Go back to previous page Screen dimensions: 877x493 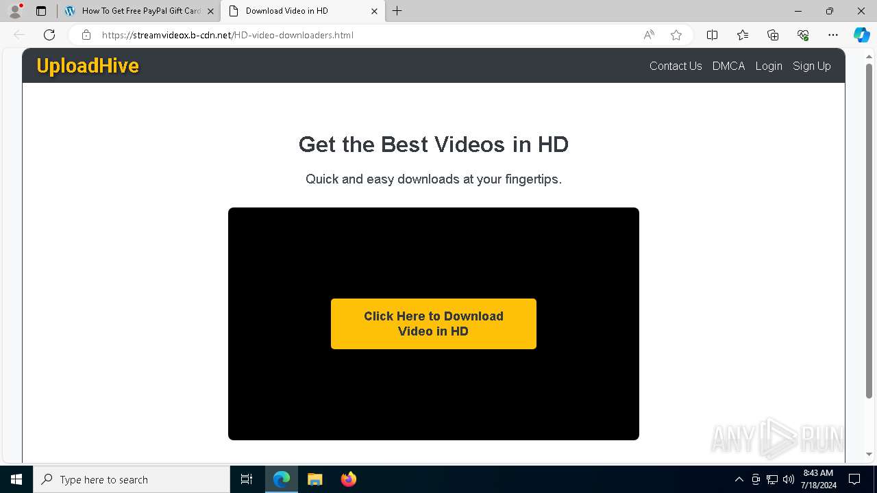point(19,35)
